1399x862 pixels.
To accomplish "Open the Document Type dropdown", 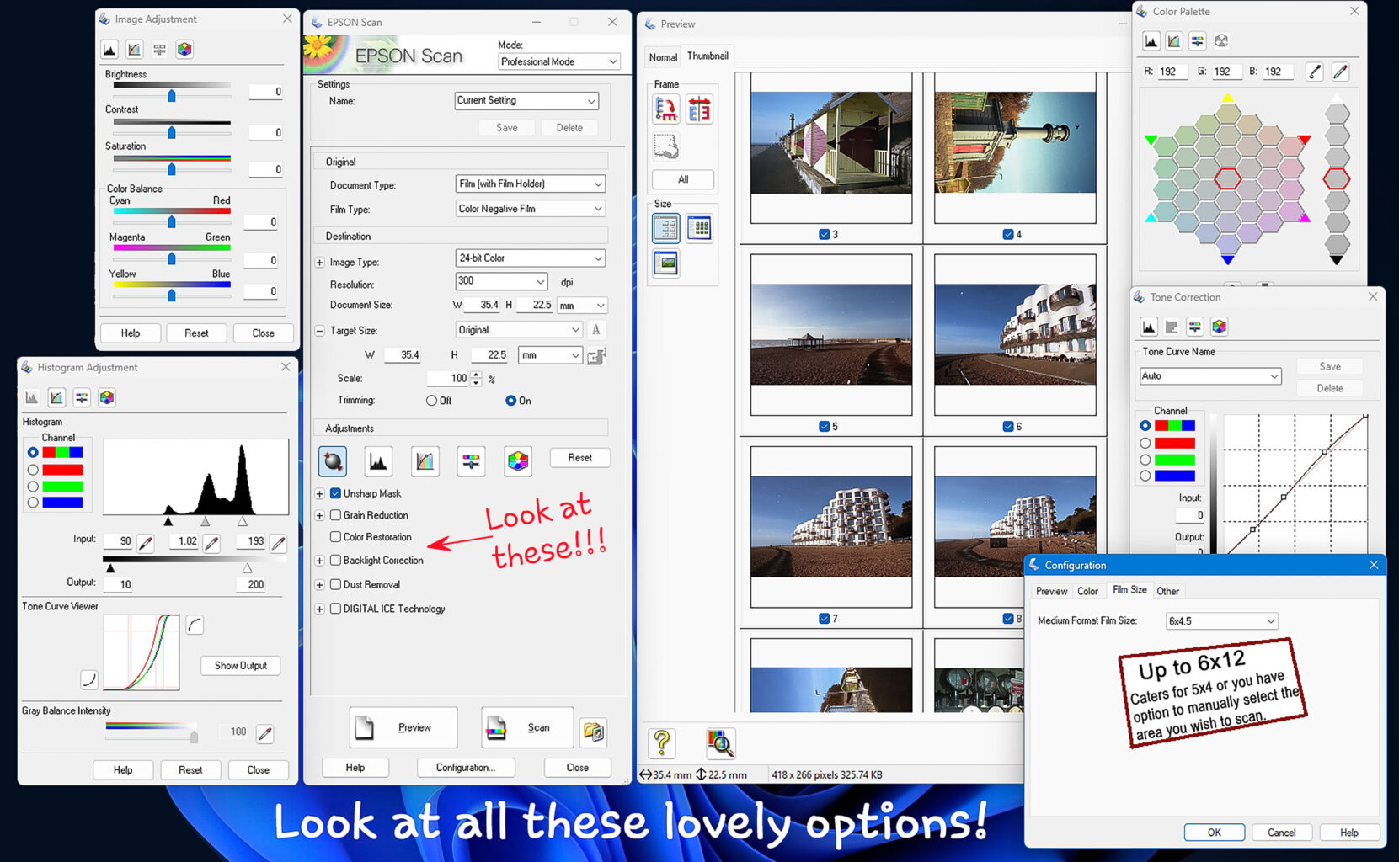I will (x=530, y=184).
